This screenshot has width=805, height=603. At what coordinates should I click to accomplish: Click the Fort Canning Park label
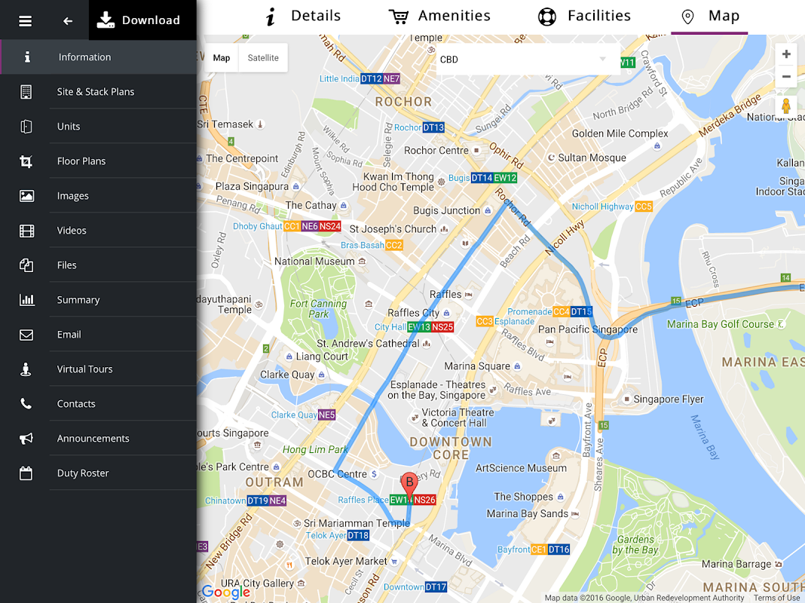318,308
